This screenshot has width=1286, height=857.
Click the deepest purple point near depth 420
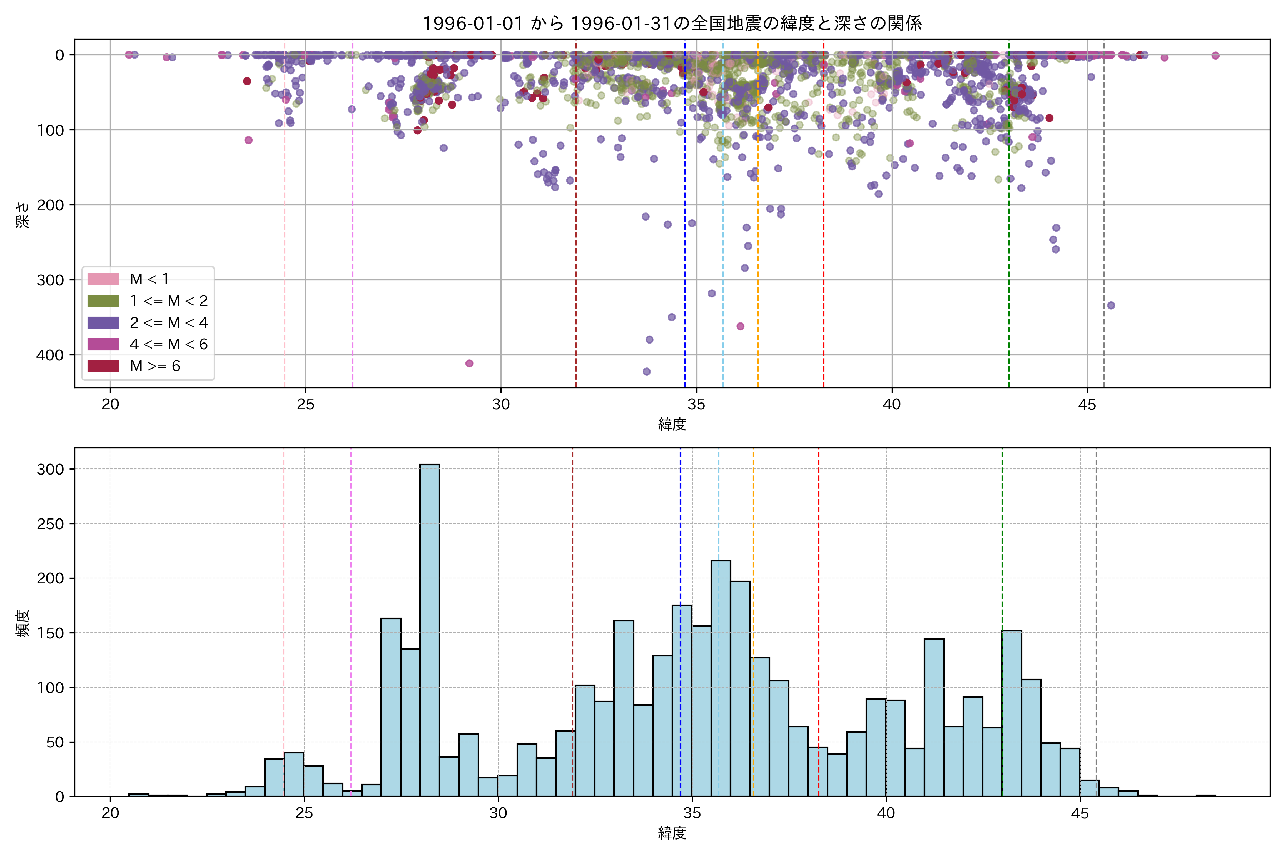click(646, 372)
